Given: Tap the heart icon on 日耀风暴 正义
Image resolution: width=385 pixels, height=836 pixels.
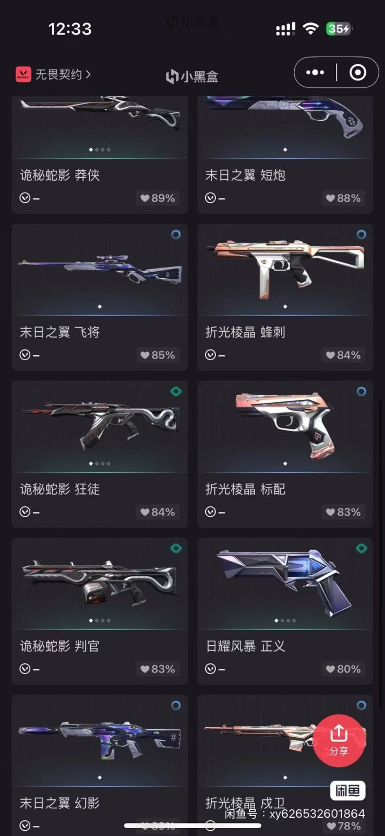Looking at the screenshot, I should click(x=331, y=669).
